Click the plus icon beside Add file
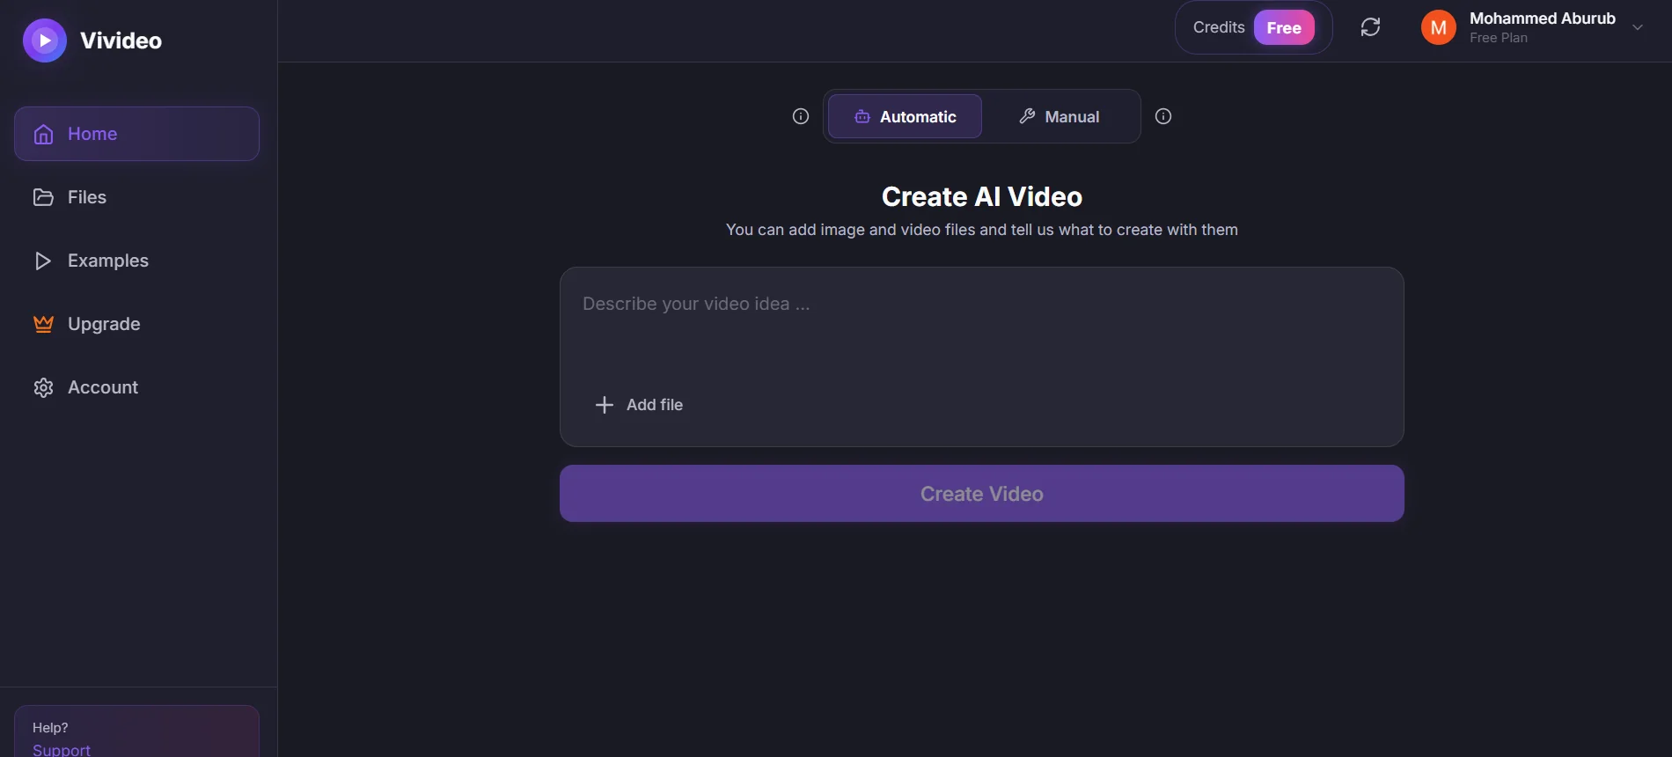Viewport: 1672px width, 757px height. pyautogui.click(x=605, y=405)
